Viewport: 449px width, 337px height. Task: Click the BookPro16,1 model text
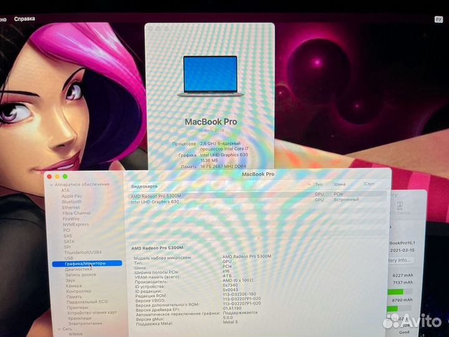pos(403,243)
